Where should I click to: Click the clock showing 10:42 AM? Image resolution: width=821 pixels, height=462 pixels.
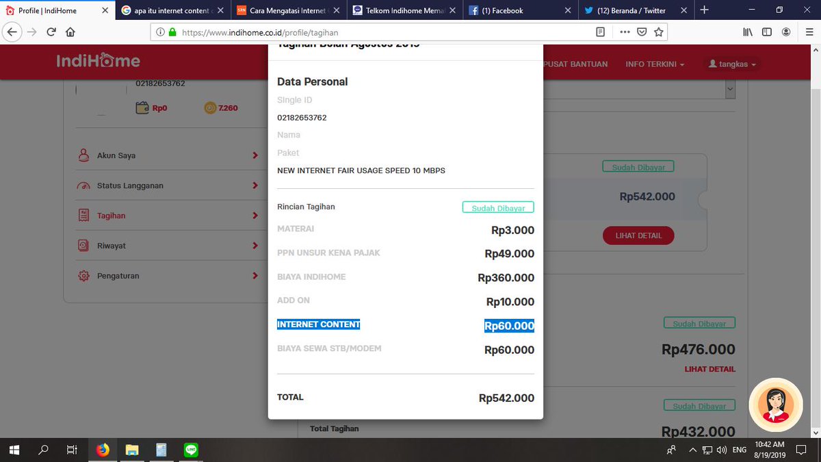770,450
